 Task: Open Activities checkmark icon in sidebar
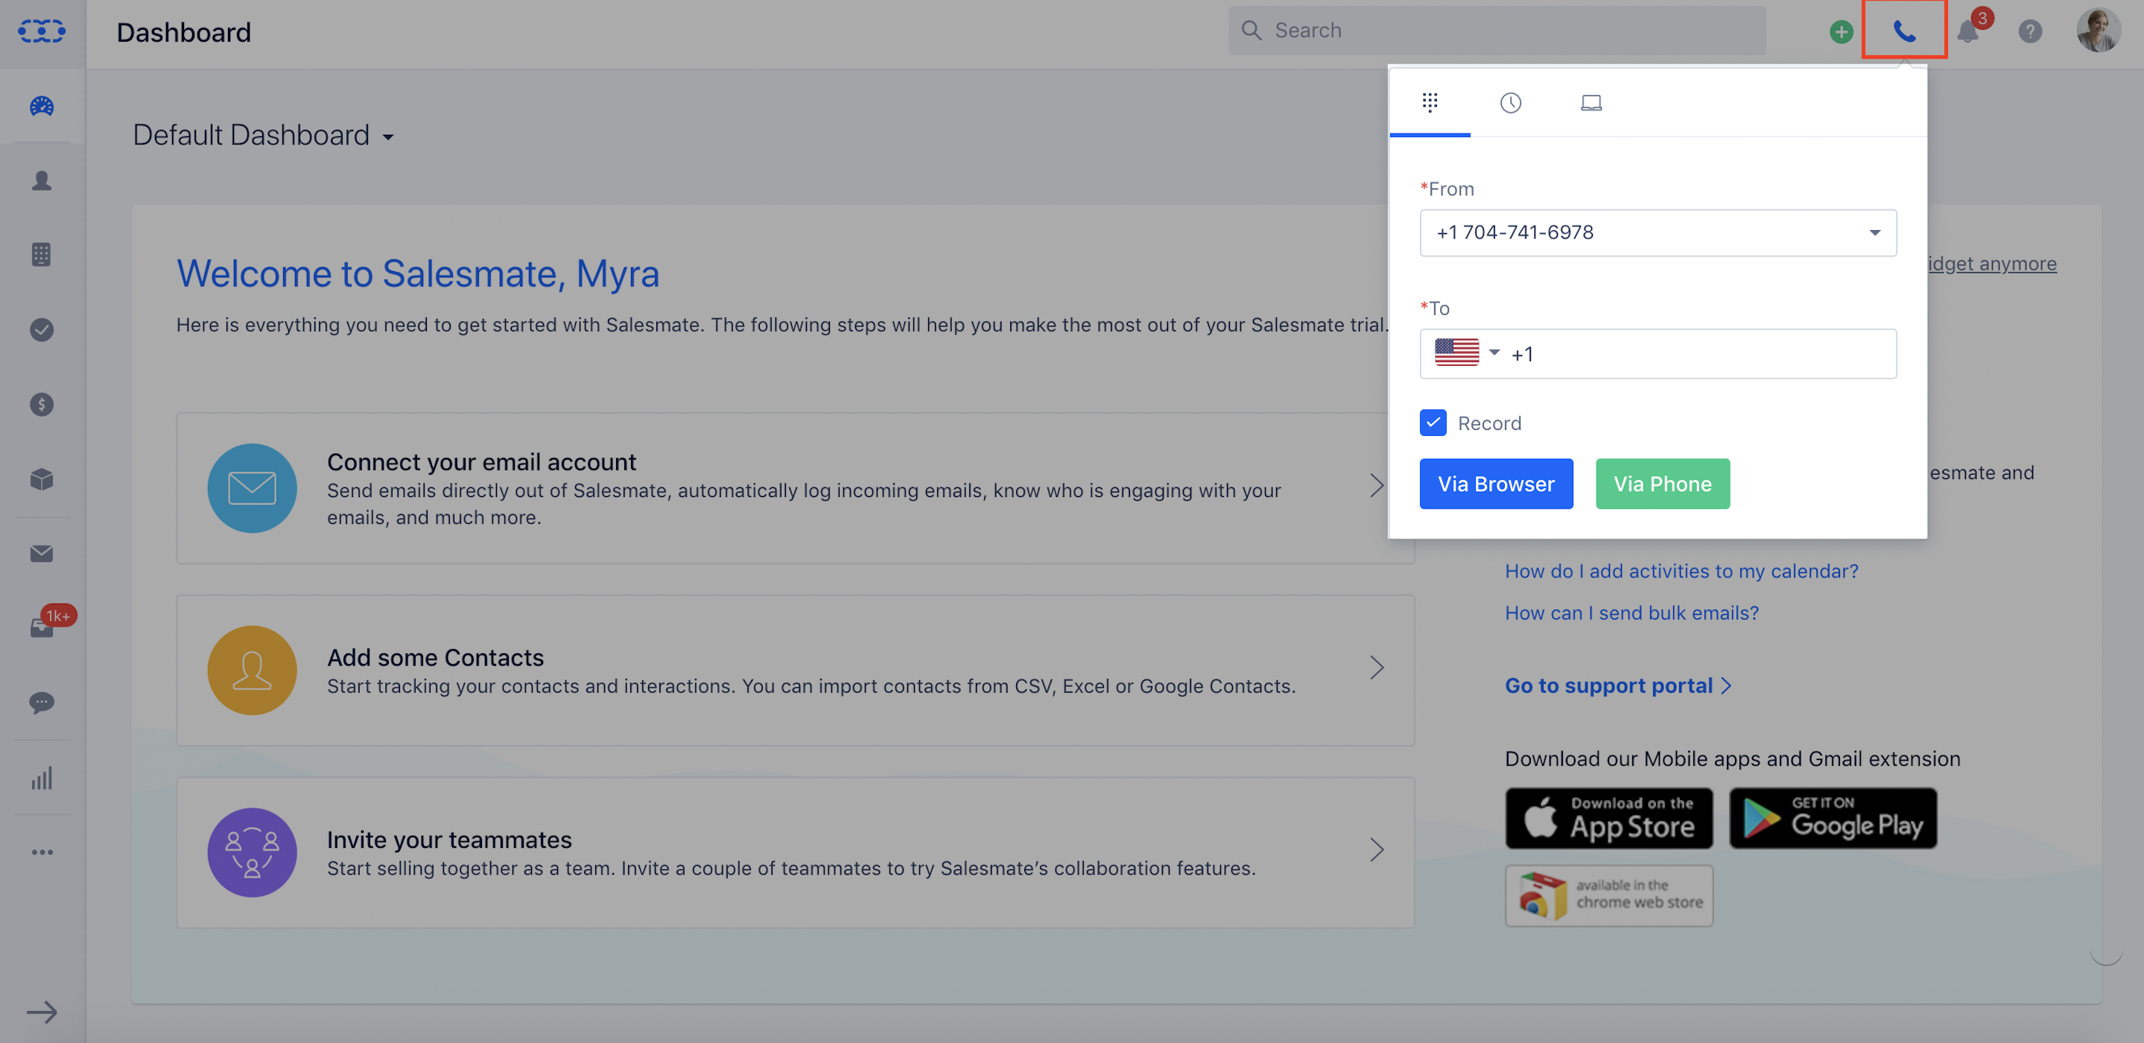(42, 329)
